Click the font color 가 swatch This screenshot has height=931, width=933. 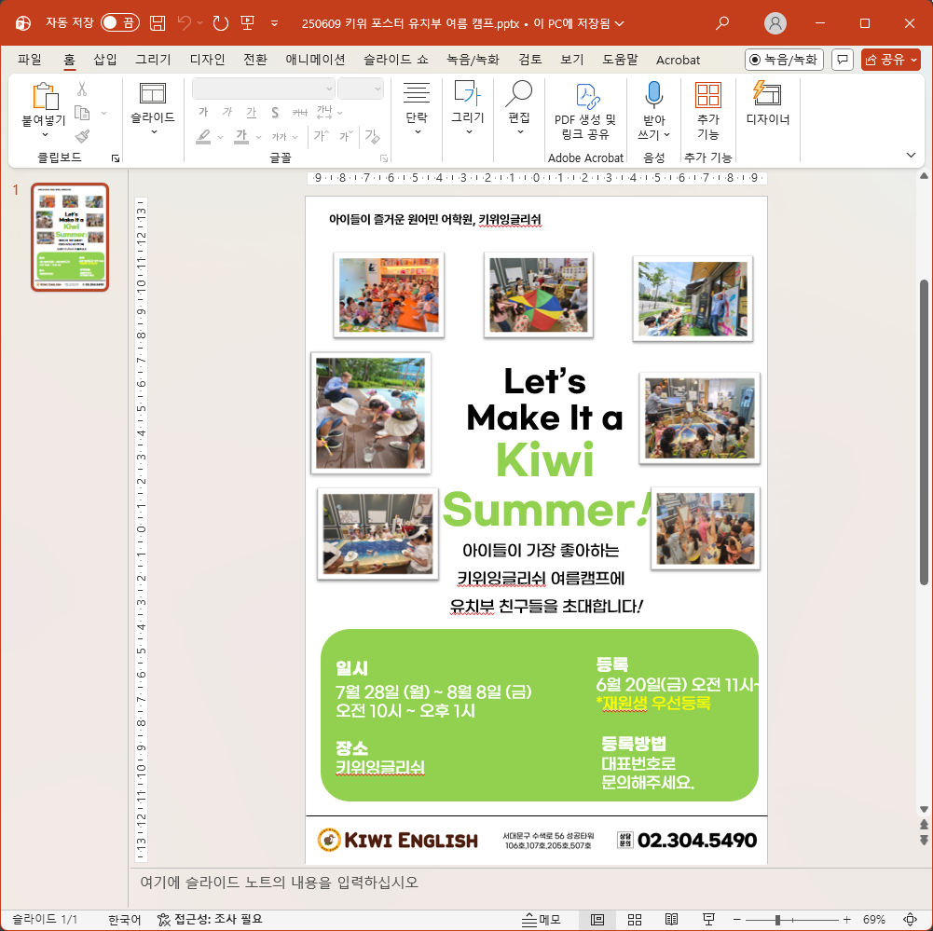241,136
